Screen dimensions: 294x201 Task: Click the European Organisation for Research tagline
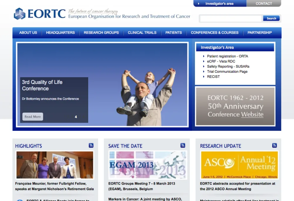[129, 16]
